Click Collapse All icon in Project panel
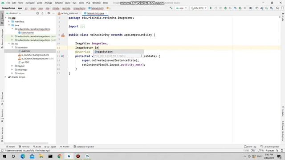This screenshot has width=285, height=160. click(43, 13)
